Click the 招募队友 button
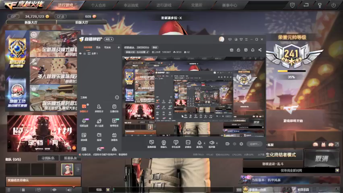 [x=70, y=158]
